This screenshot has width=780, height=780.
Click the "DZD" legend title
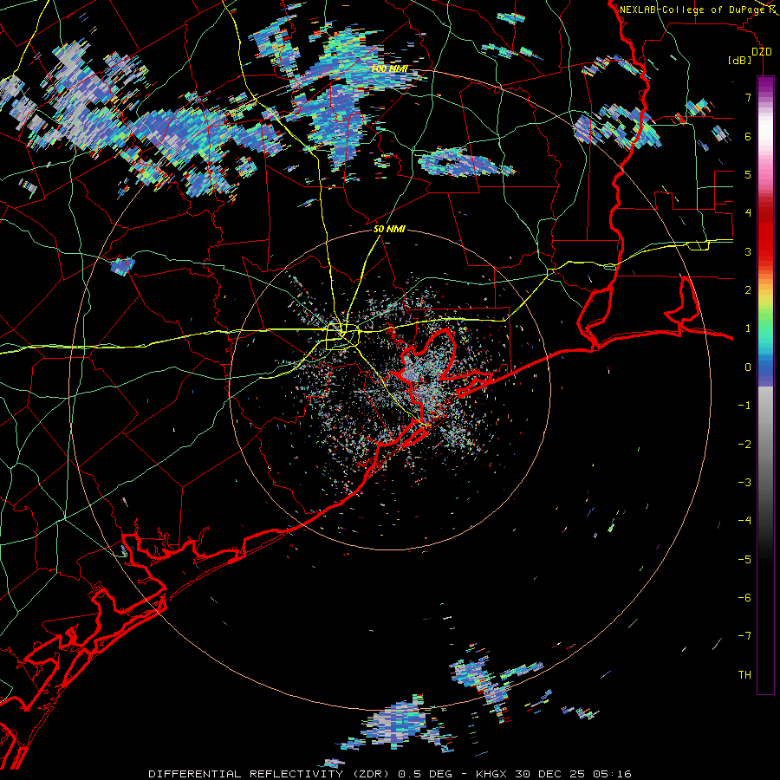pyautogui.click(x=762, y=52)
